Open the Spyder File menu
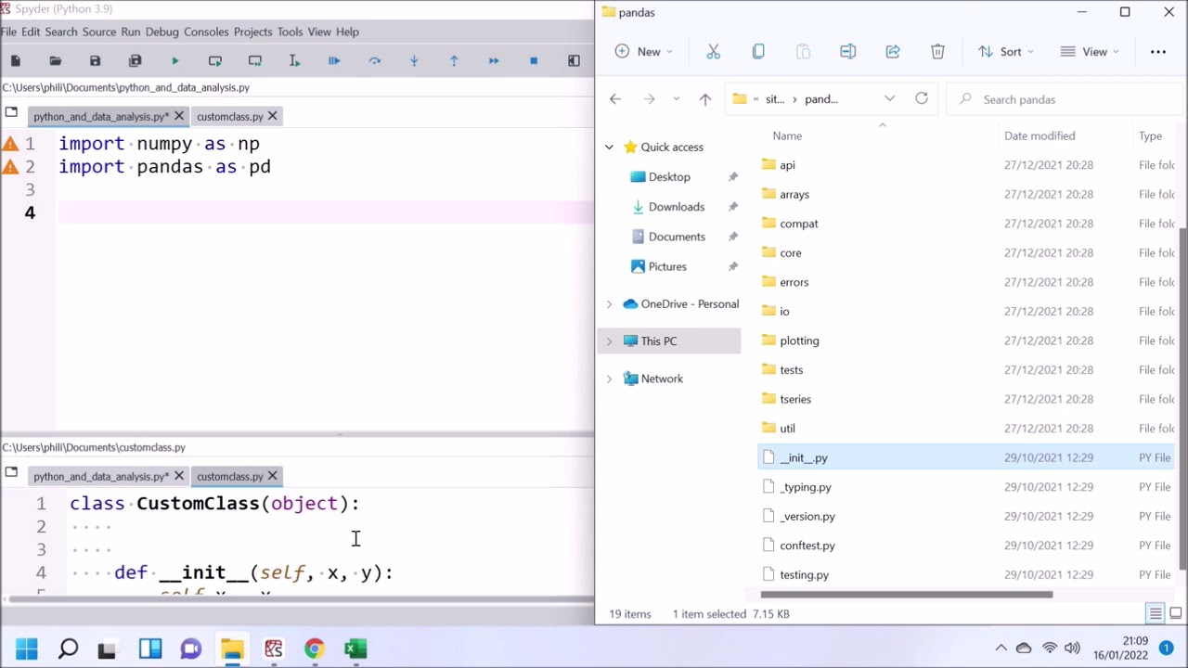This screenshot has height=668, width=1188. pos(8,32)
